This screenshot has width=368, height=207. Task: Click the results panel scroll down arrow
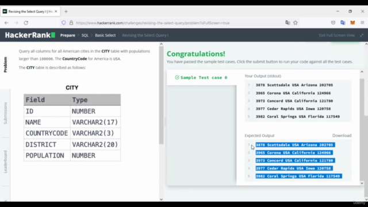pos(362,183)
